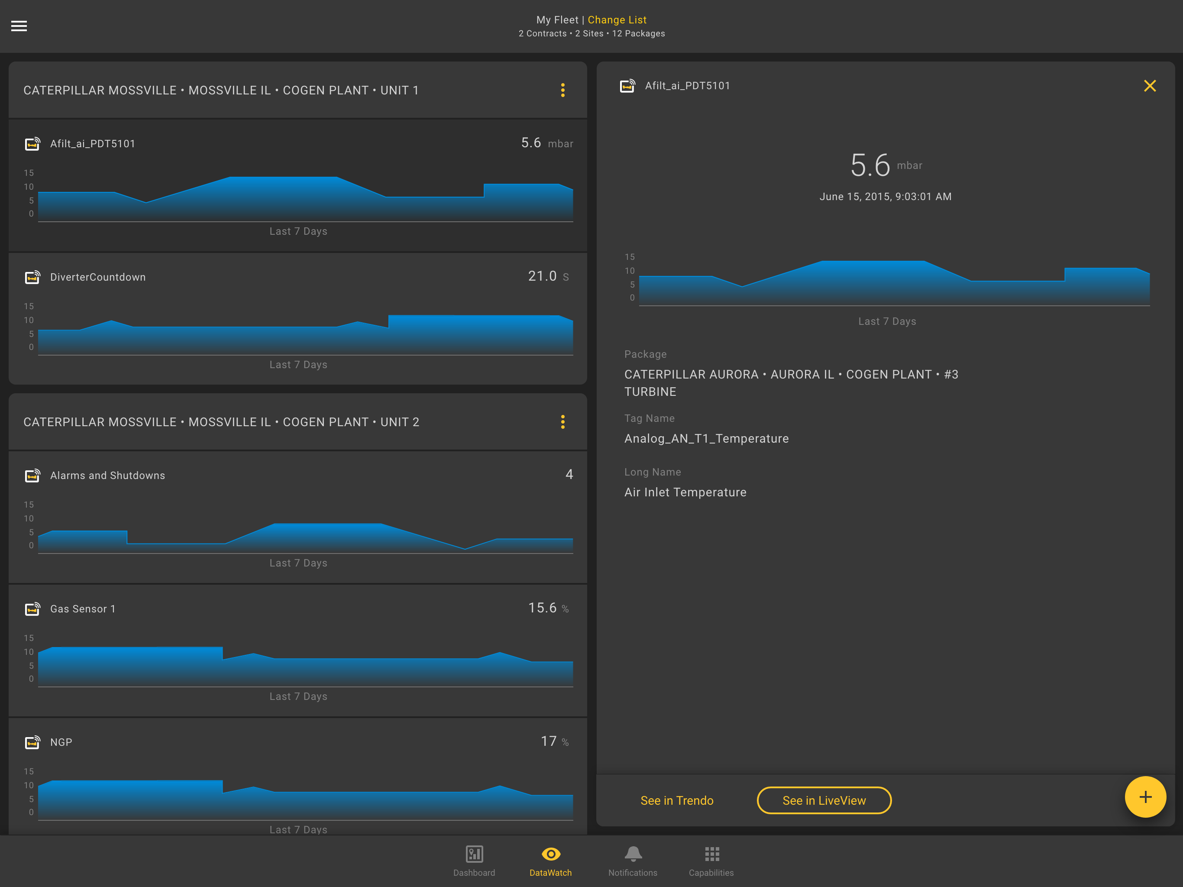Image resolution: width=1183 pixels, height=887 pixels.
Task: Open the Notifications bell tab
Action: [633, 861]
